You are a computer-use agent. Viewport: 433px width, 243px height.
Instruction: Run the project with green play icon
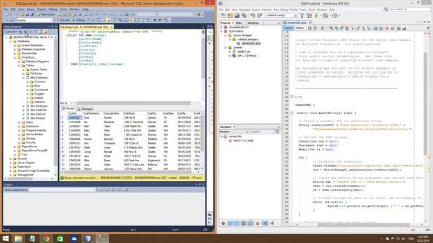(x=317, y=16)
